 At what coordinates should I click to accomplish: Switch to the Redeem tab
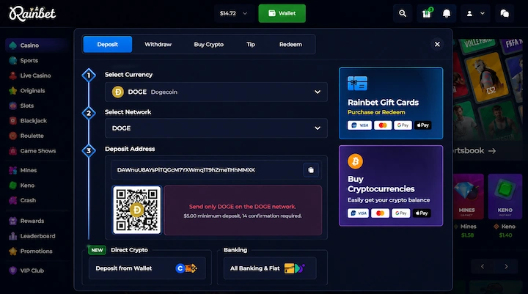290,45
